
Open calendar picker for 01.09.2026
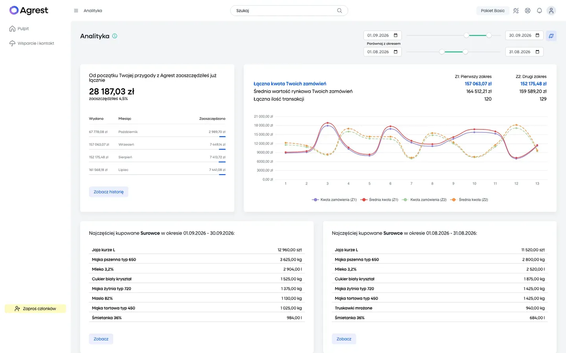(x=396, y=35)
